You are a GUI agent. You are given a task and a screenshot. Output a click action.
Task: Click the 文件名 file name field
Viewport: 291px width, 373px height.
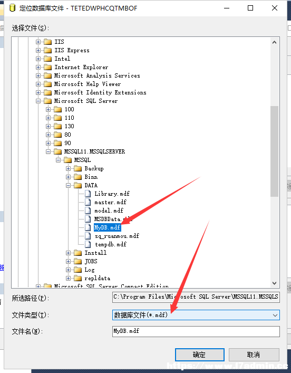coord(196,331)
